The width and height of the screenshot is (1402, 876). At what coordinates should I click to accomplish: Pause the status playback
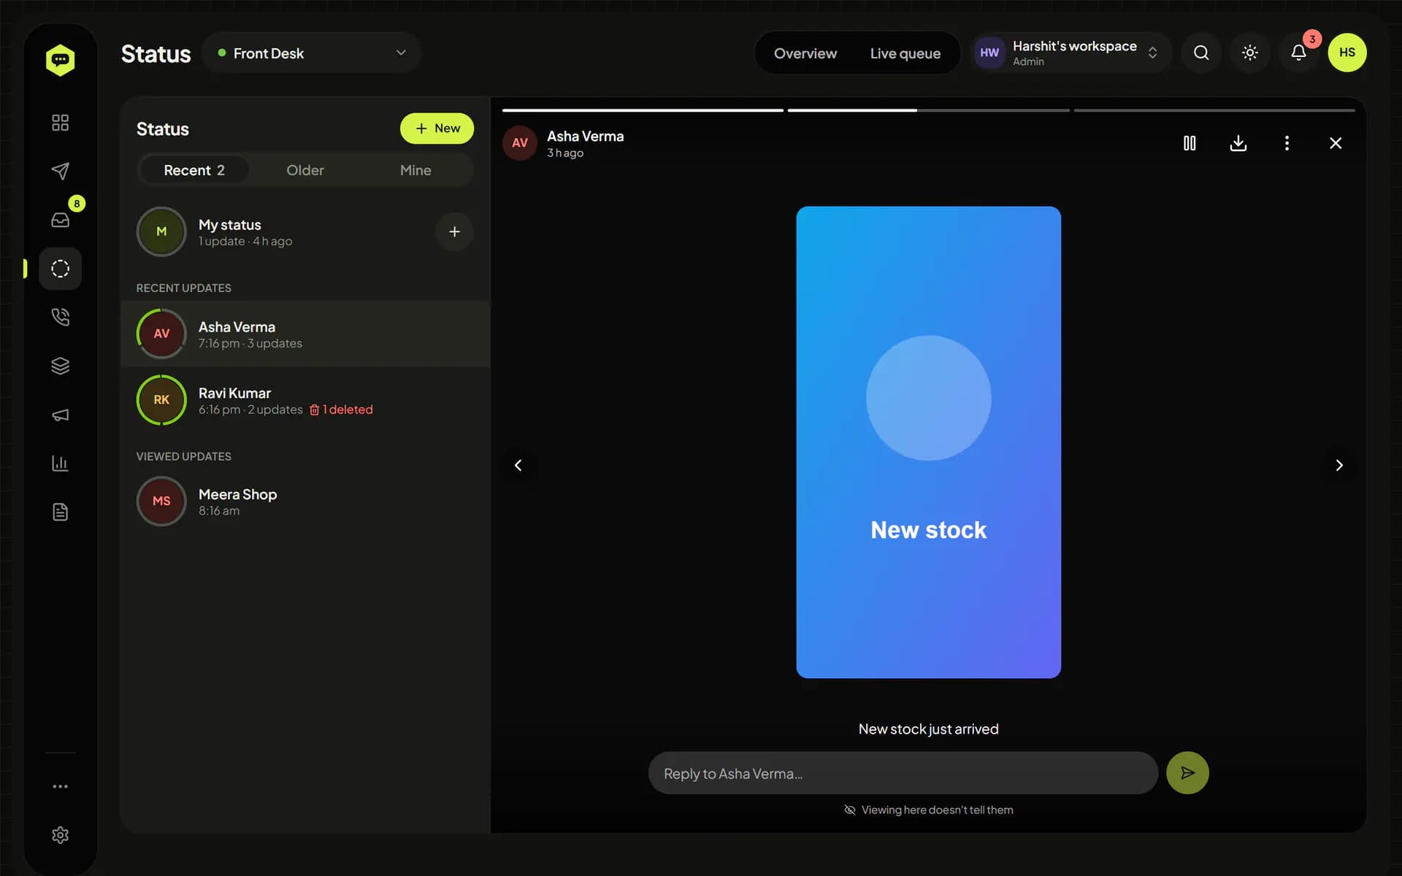1190,143
